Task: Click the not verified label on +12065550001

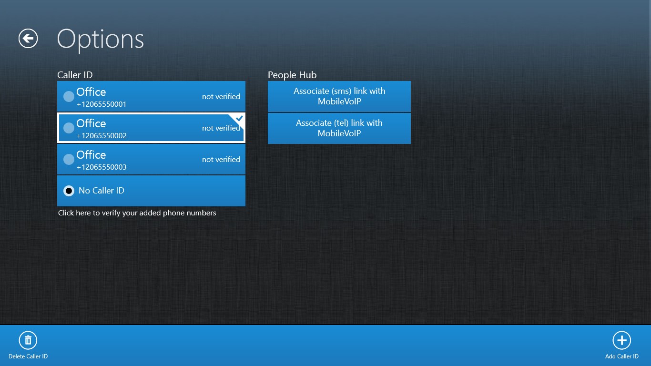Action: click(x=221, y=96)
